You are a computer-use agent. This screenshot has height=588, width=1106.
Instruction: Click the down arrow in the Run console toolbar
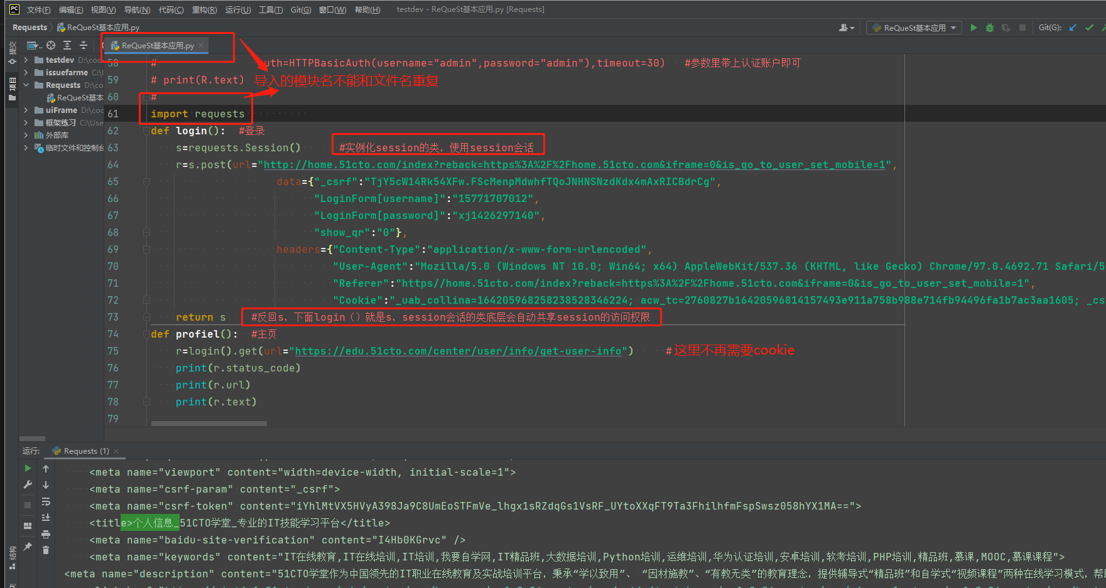point(46,485)
